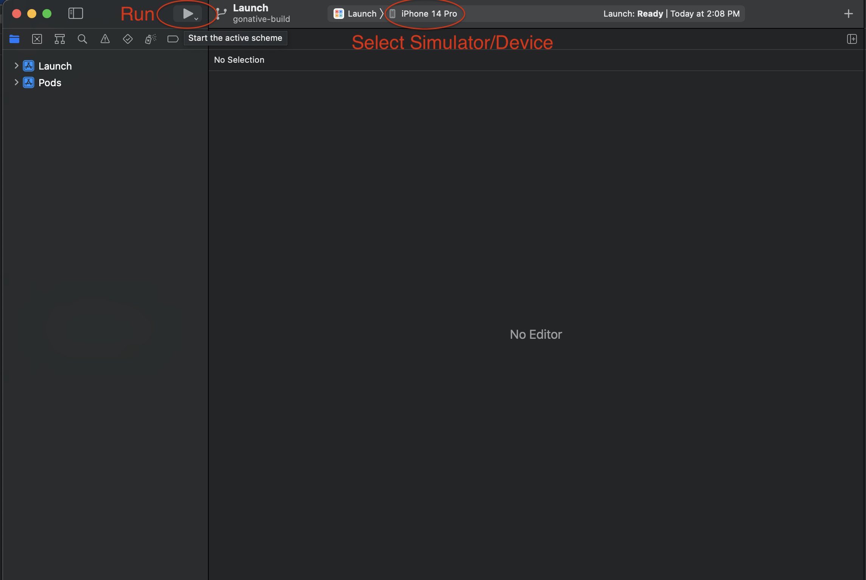Open the Test navigator diamond icon
Viewport: 866px width, 580px height.
(128, 39)
